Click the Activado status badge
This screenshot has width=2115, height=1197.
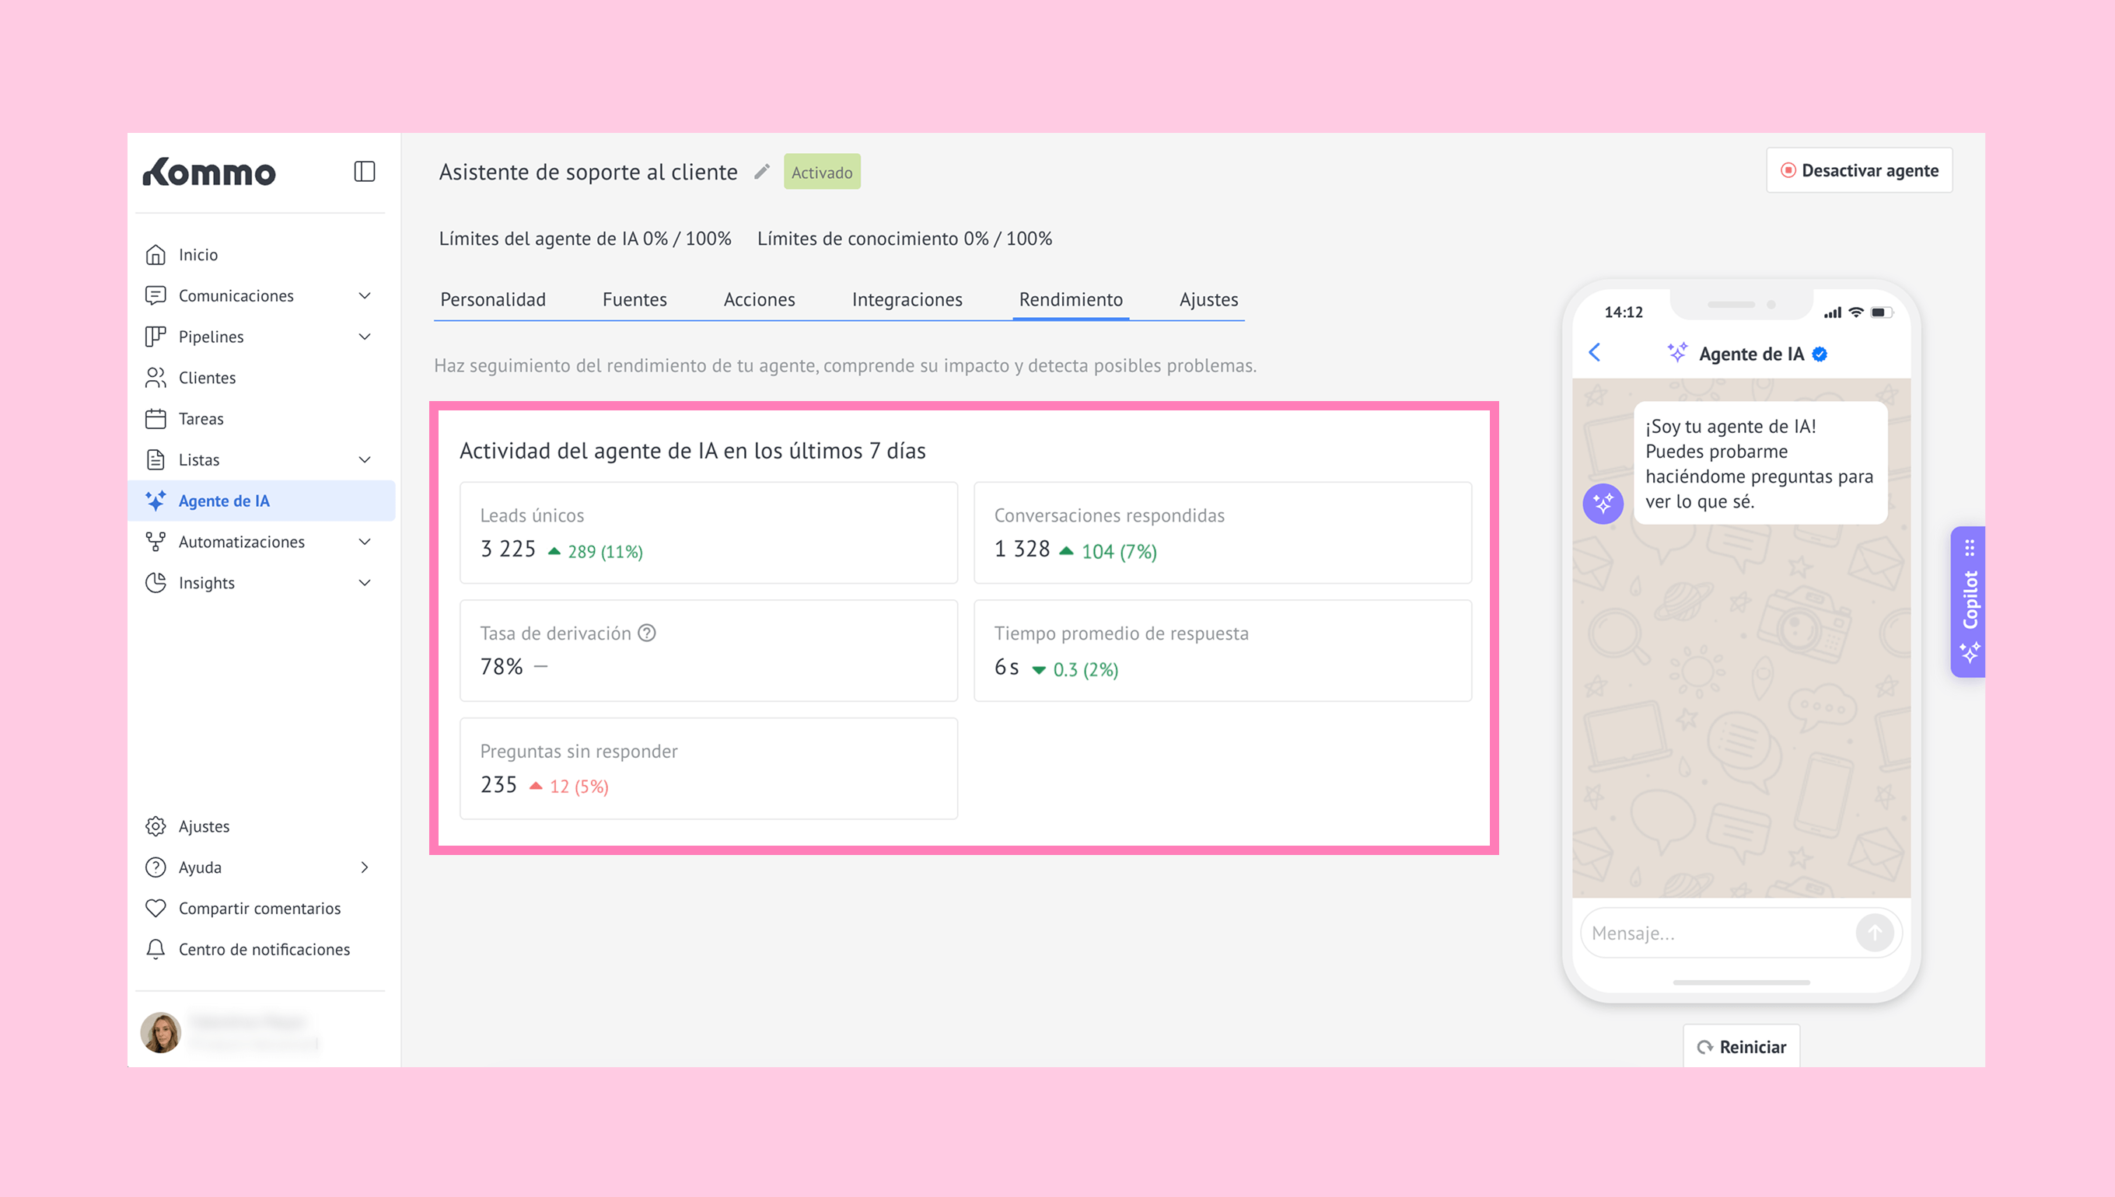[x=821, y=172]
